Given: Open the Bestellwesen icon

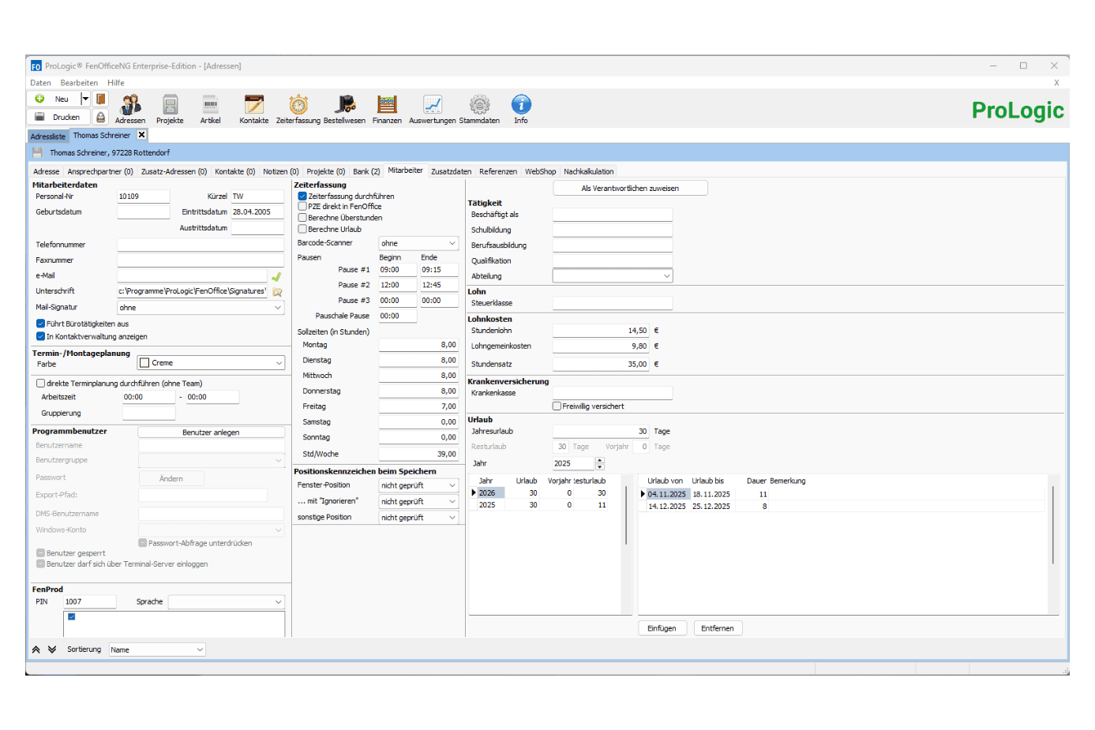Looking at the screenshot, I should point(344,105).
